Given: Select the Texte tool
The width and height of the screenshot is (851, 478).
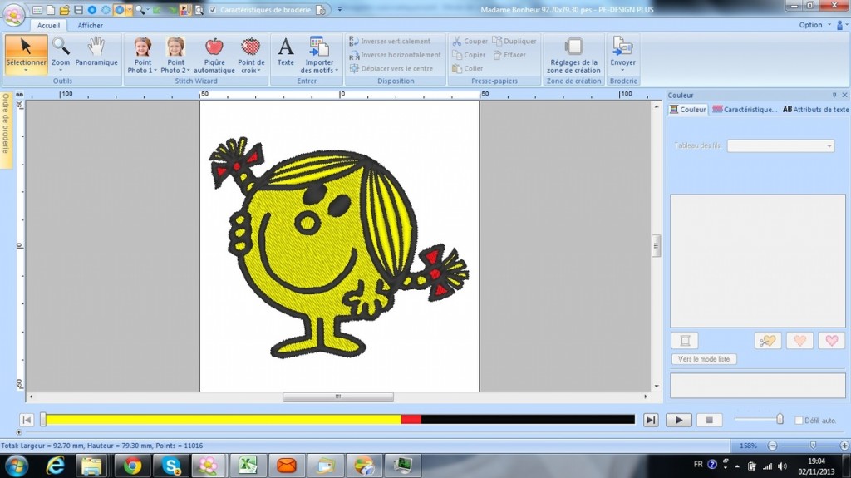Looking at the screenshot, I should pos(285,52).
